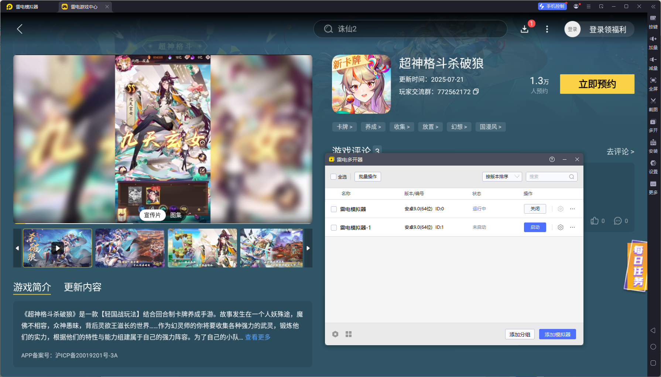Click 立即预约 reserve button

point(597,84)
